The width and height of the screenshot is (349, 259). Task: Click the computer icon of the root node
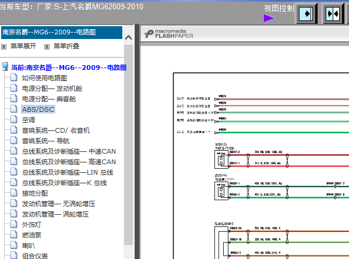tap(5, 66)
